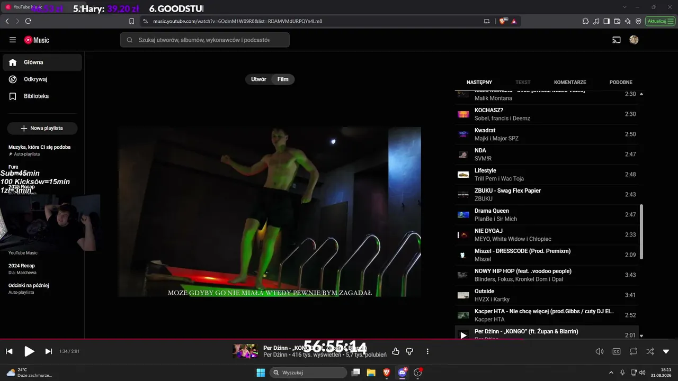Create a new playlist with Nowa playlista

(x=42, y=128)
